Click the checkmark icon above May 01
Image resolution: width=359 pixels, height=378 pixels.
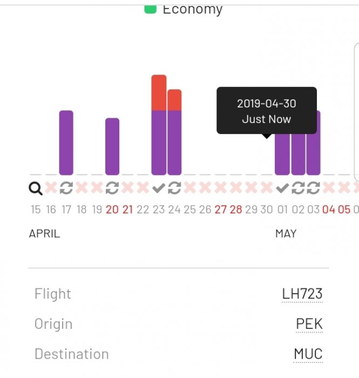click(282, 188)
